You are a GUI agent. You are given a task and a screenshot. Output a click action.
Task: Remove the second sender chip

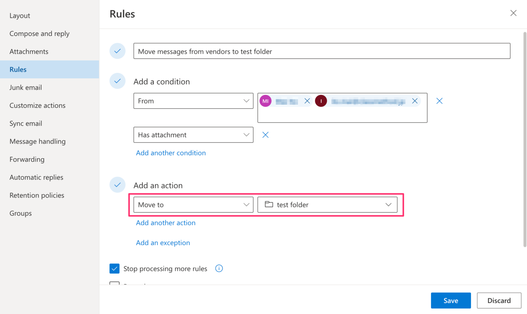click(x=415, y=101)
